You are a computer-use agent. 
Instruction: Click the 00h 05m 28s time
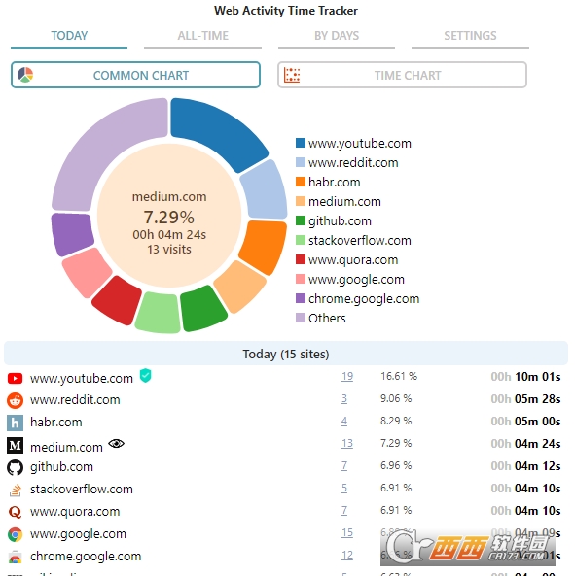coord(525,399)
